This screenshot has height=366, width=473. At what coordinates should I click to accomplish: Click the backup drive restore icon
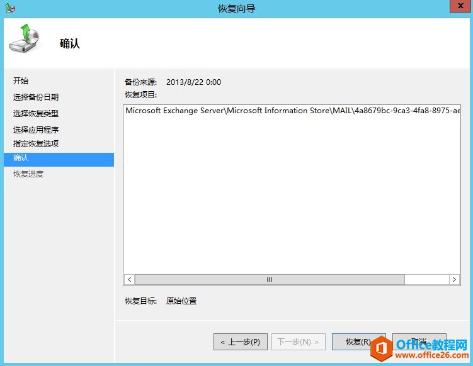click(25, 38)
